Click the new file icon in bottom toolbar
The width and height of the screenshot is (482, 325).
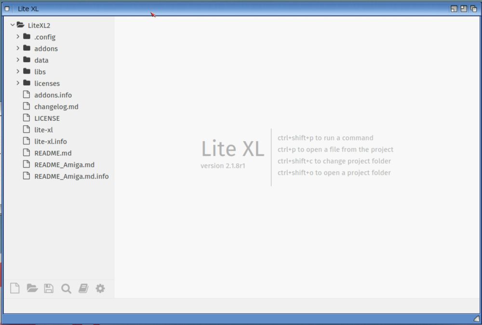[x=15, y=288]
